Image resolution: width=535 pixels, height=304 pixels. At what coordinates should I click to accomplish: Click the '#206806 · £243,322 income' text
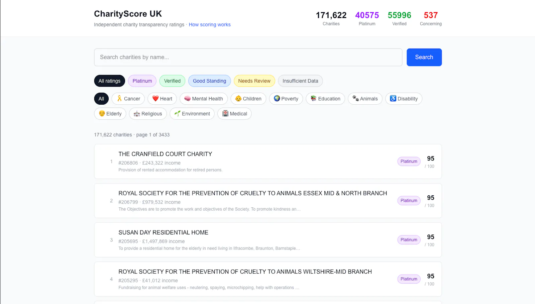pyautogui.click(x=149, y=163)
